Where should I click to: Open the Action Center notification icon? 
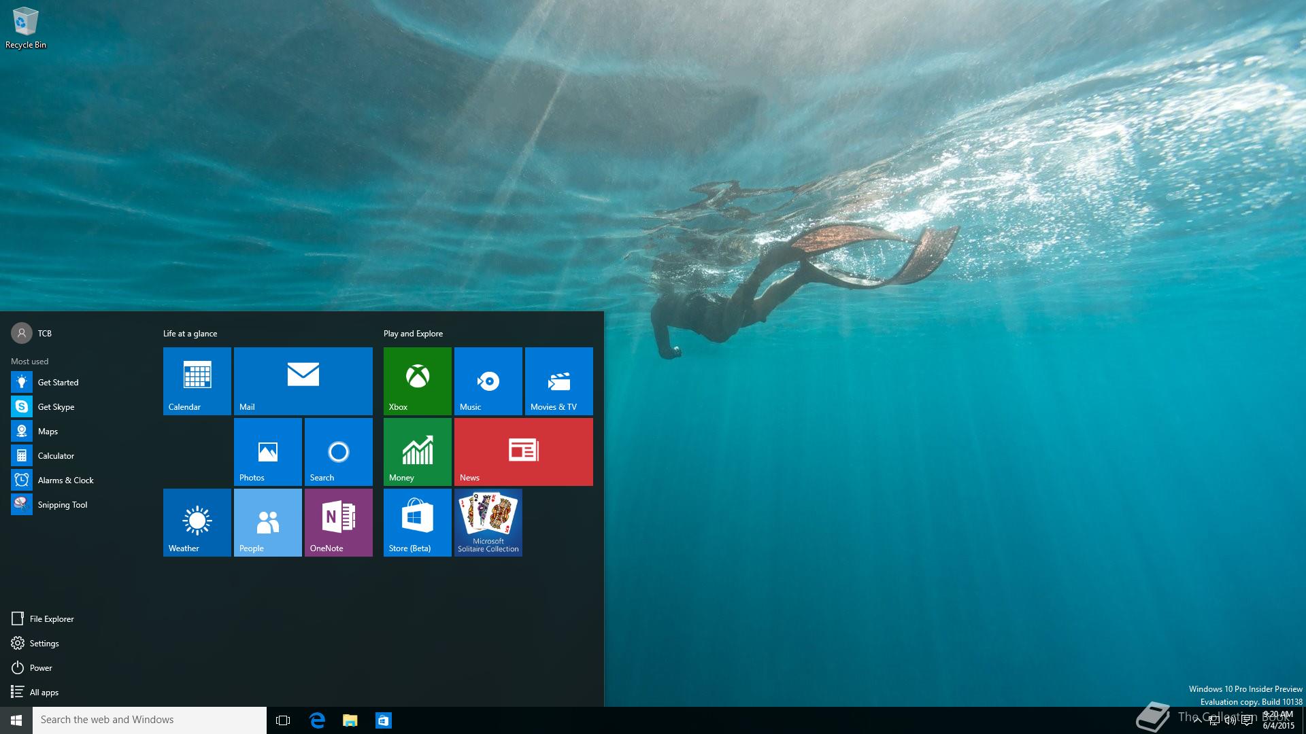click(x=1247, y=720)
